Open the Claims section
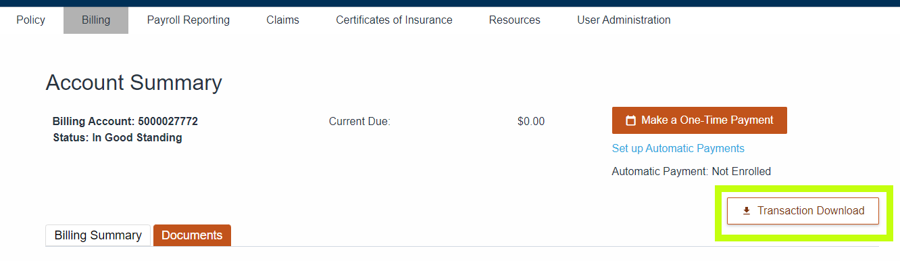 282,20
